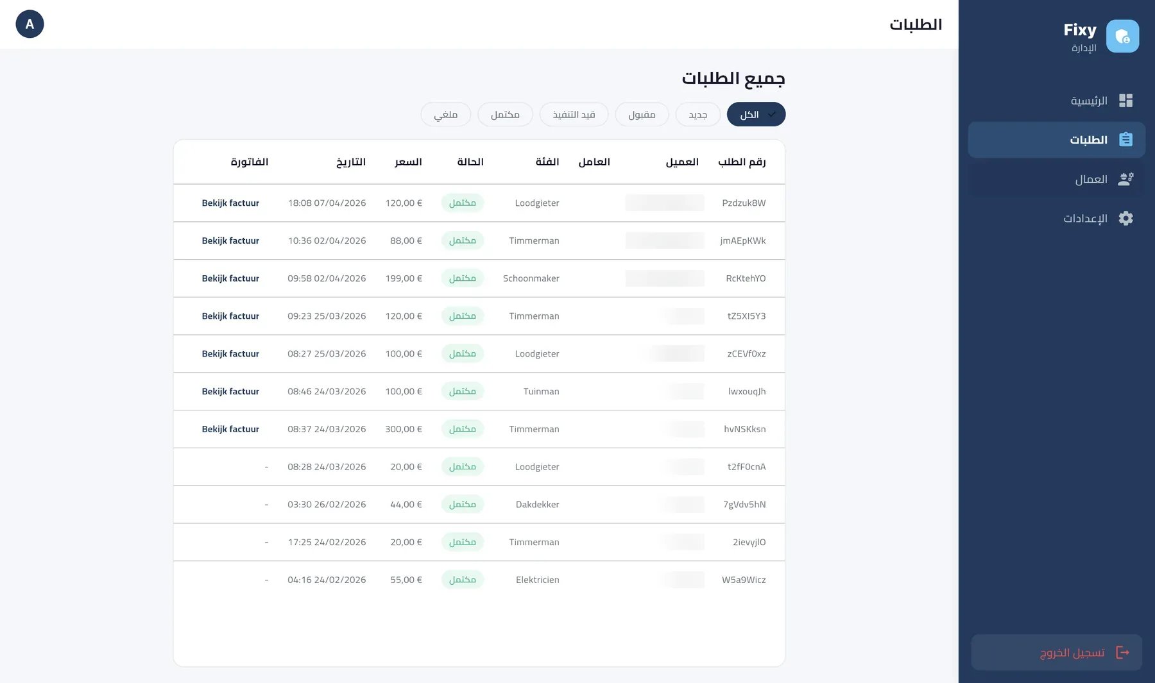
Task: Click the التاريخ column header
Action: pyautogui.click(x=351, y=162)
